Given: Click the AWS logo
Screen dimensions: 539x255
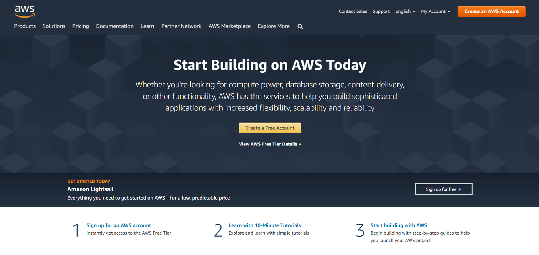Looking at the screenshot, I should [x=25, y=12].
